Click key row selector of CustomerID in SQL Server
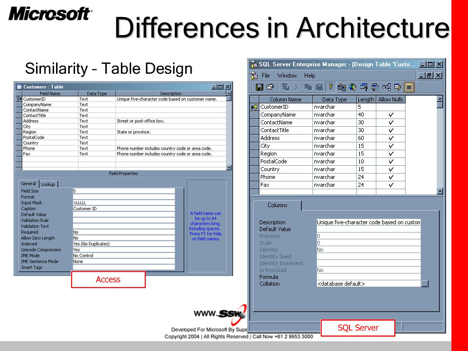468x351 pixels. click(254, 107)
